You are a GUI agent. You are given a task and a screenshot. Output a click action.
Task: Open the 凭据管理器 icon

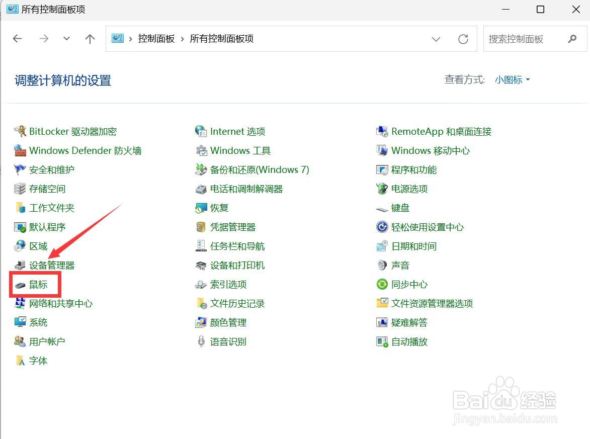201,227
